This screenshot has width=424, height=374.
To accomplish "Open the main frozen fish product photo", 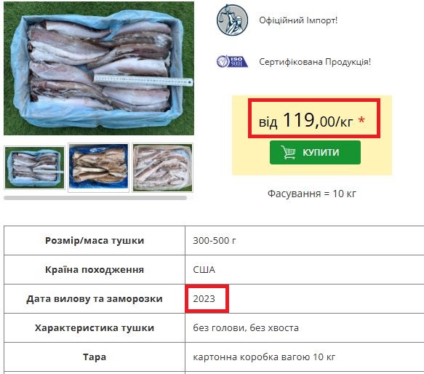I will 99,68.
